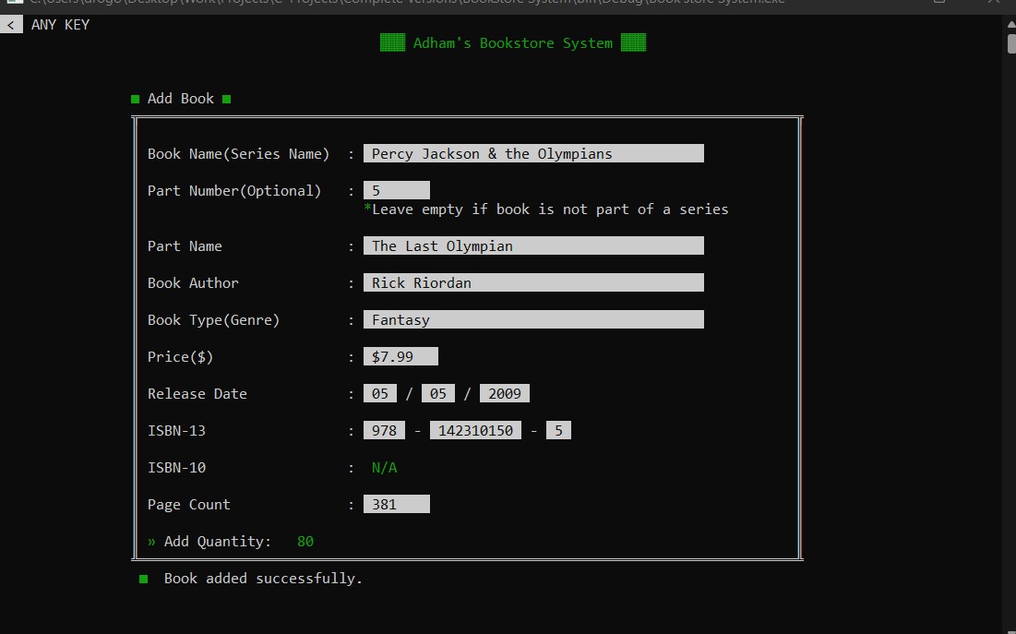The height and width of the screenshot is (634, 1016).
Task: Click the ISBN-10 label
Action: (x=176, y=467)
